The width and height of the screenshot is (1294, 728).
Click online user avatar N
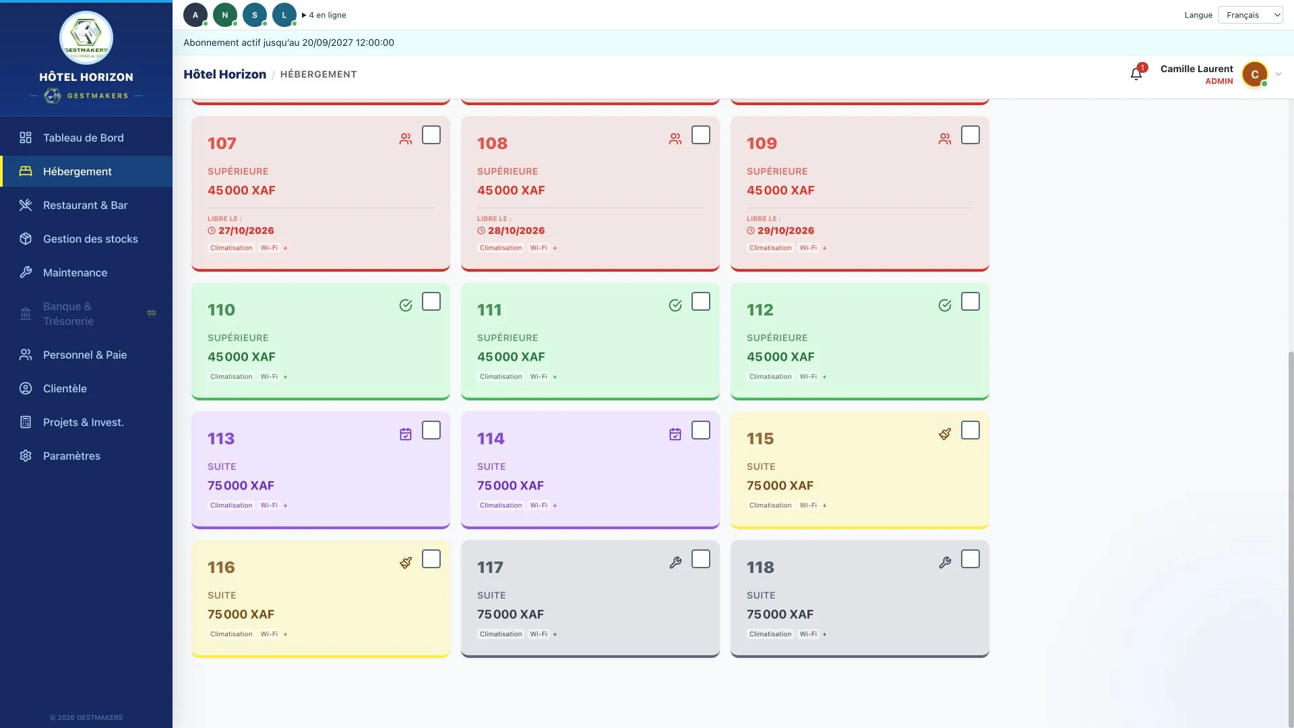(x=225, y=15)
